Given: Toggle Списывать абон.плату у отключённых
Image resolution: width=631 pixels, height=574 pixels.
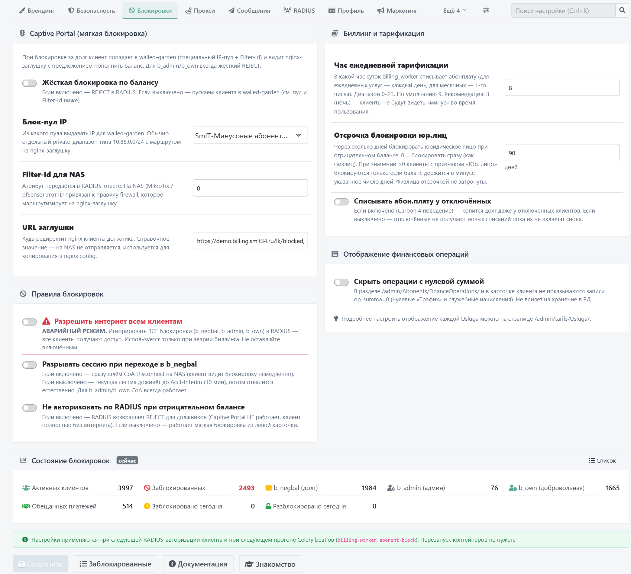Looking at the screenshot, I should (341, 202).
